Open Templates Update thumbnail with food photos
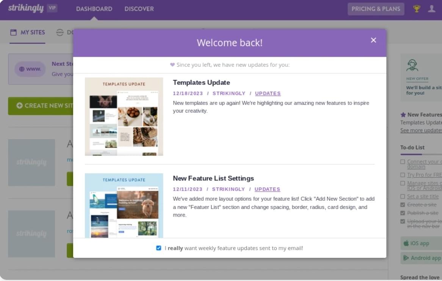 [x=124, y=117]
